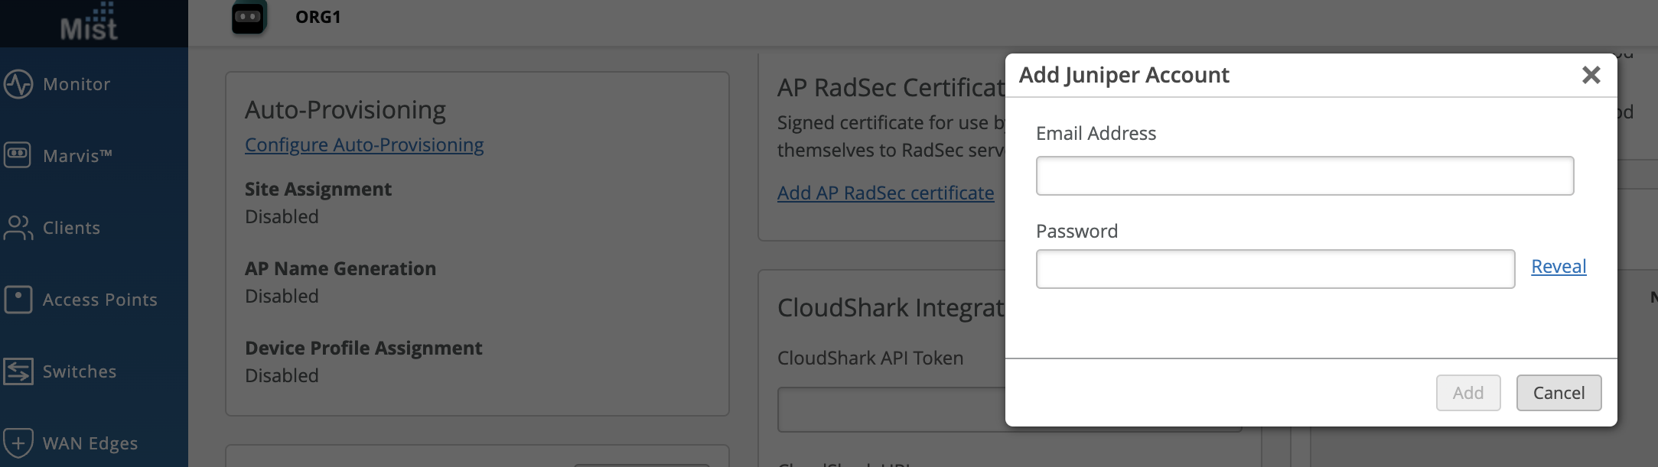Screen dimensions: 1658x467
Task: Open Marvis via its robot face icon
Action: coord(18,155)
